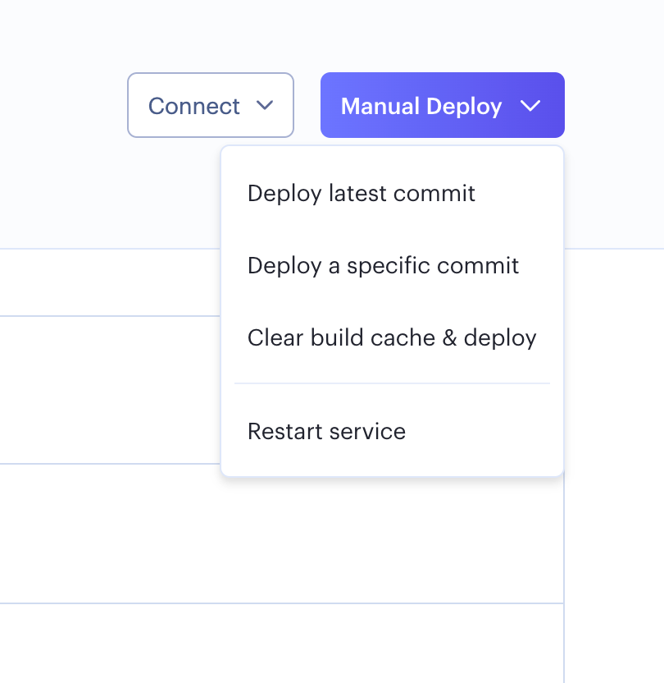The height and width of the screenshot is (683, 664).
Task: Click the first empty row left of menu
Action: (x=107, y=282)
